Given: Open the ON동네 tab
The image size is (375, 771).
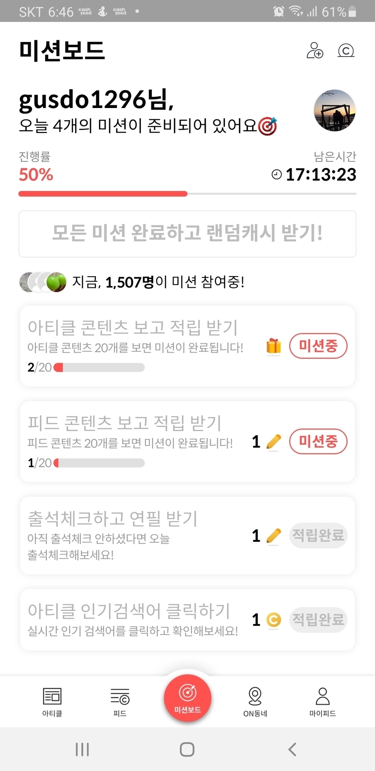Looking at the screenshot, I should click(255, 702).
